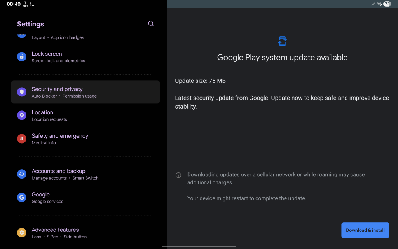The width and height of the screenshot is (398, 249).
Task: Click 'Labs' subtitle text
Action: point(36,237)
